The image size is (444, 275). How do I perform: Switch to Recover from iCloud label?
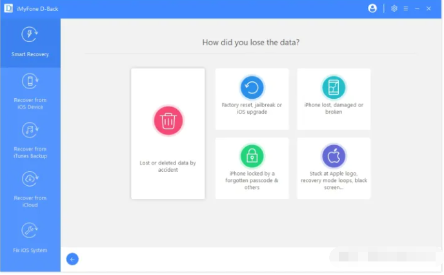pyautogui.click(x=30, y=201)
